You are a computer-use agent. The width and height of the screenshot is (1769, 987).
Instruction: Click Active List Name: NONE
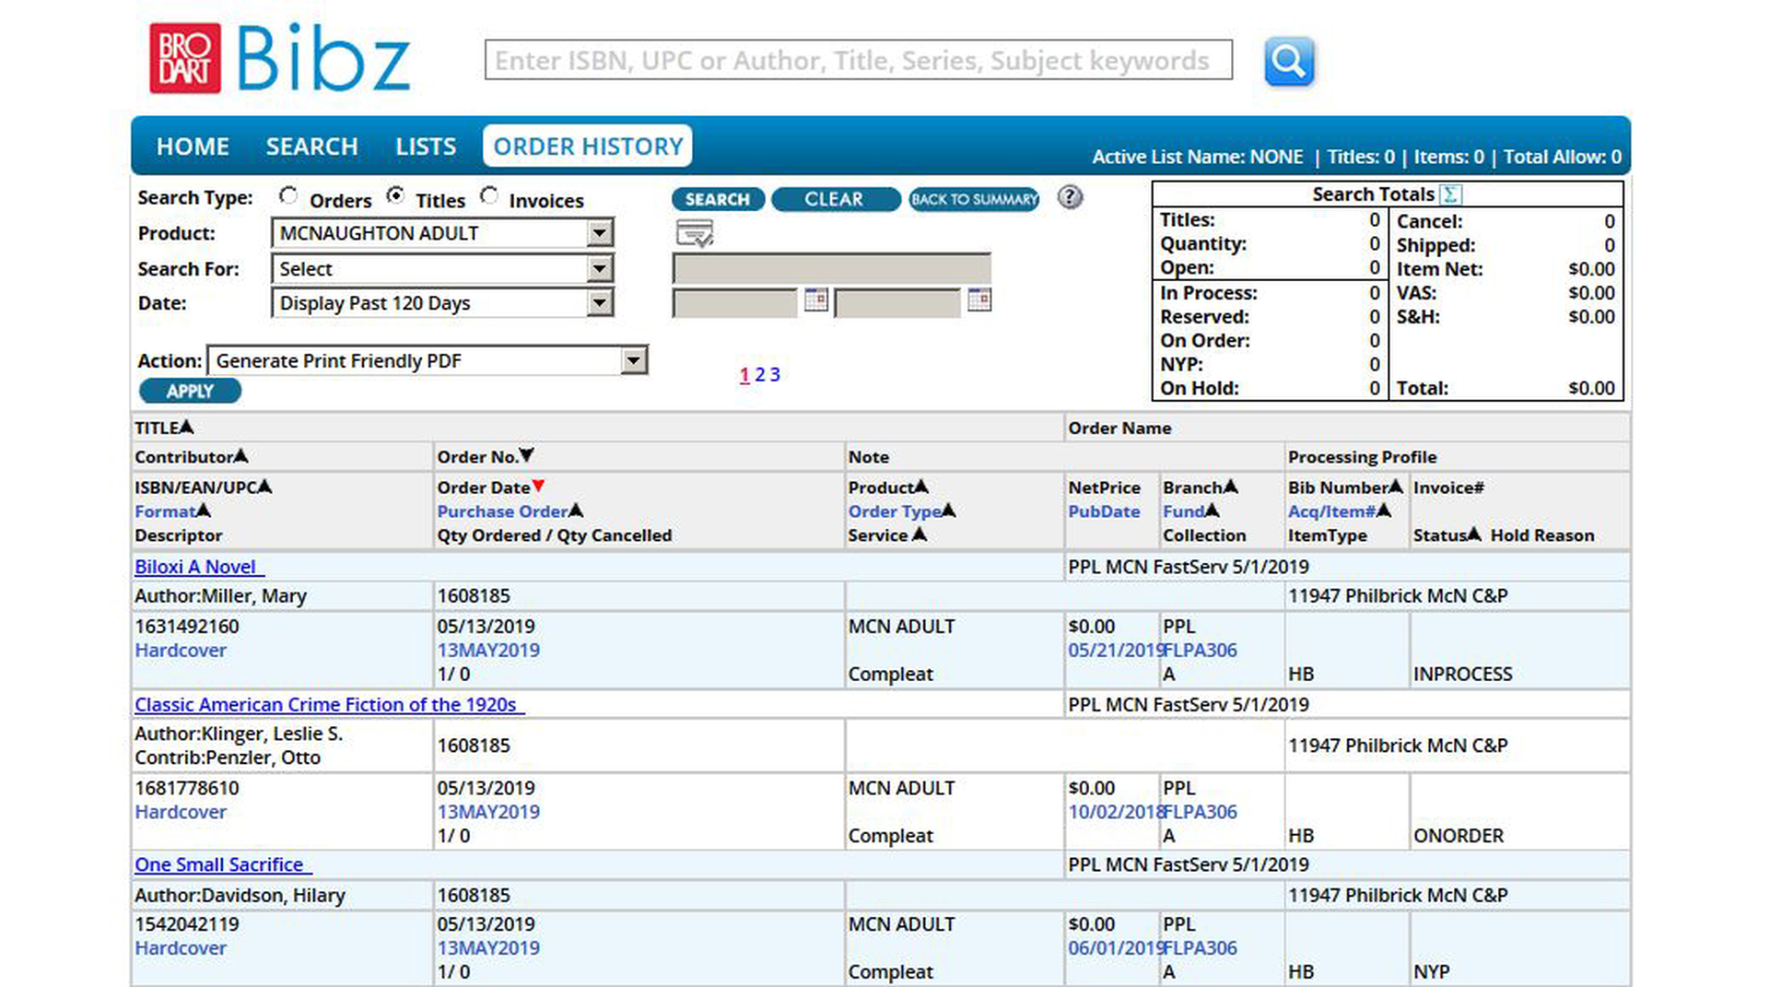tap(1198, 157)
